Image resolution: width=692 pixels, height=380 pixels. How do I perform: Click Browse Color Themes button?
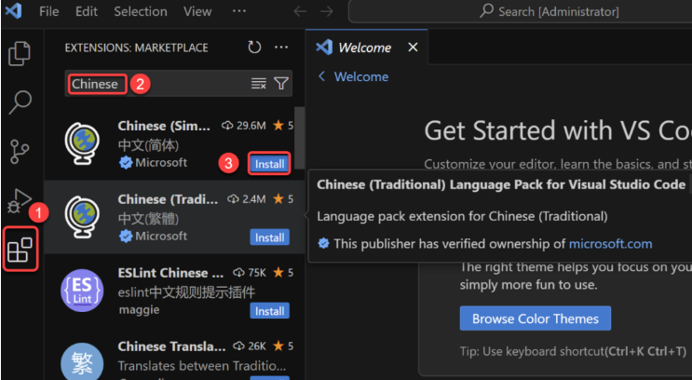(536, 319)
